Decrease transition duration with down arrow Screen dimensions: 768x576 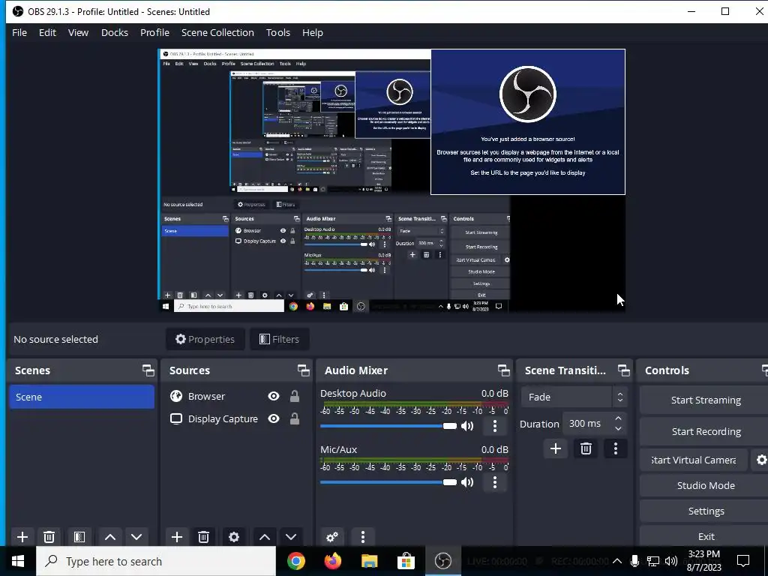[x=618, y=429]
